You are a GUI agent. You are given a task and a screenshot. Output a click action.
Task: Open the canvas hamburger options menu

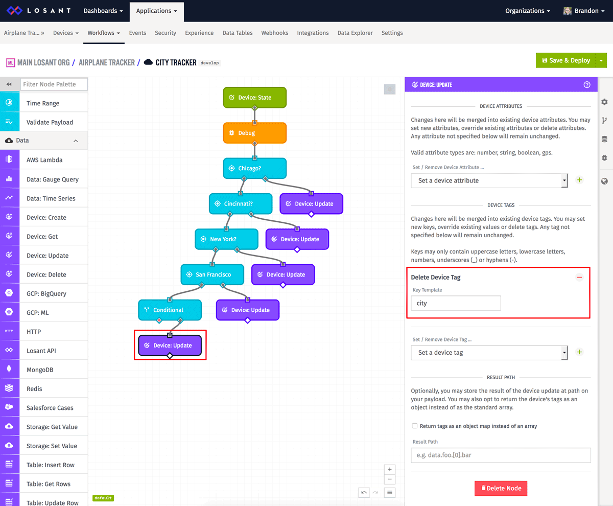click(389, 492)
